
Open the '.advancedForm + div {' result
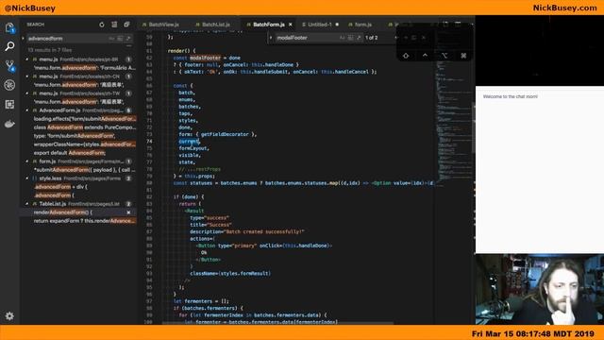[x=60, y=187]
